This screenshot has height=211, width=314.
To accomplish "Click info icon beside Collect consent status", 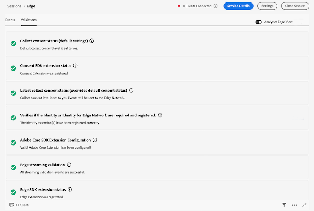I will click(92, 41).
